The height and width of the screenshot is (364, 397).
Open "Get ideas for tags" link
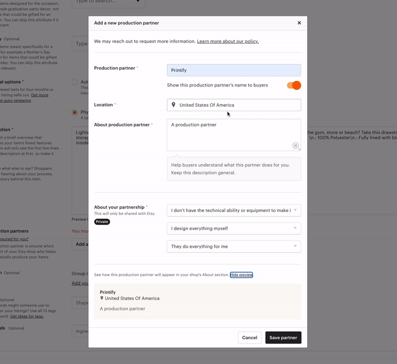tap(27, 316)
